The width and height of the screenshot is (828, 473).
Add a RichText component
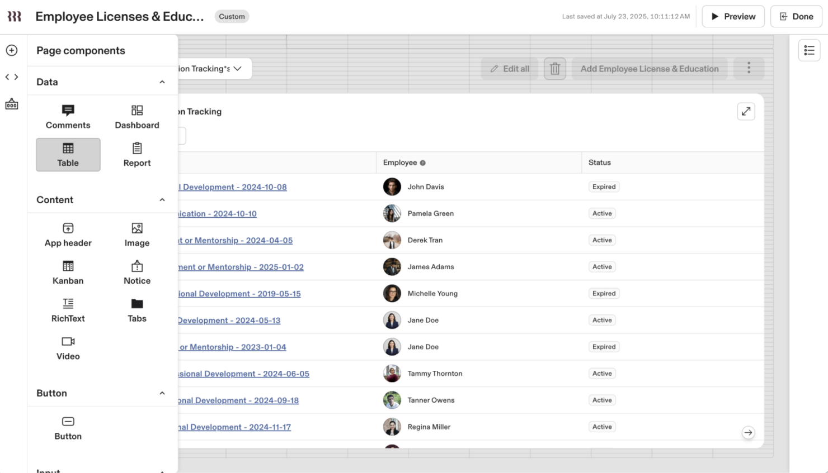[x=68, y=310]
